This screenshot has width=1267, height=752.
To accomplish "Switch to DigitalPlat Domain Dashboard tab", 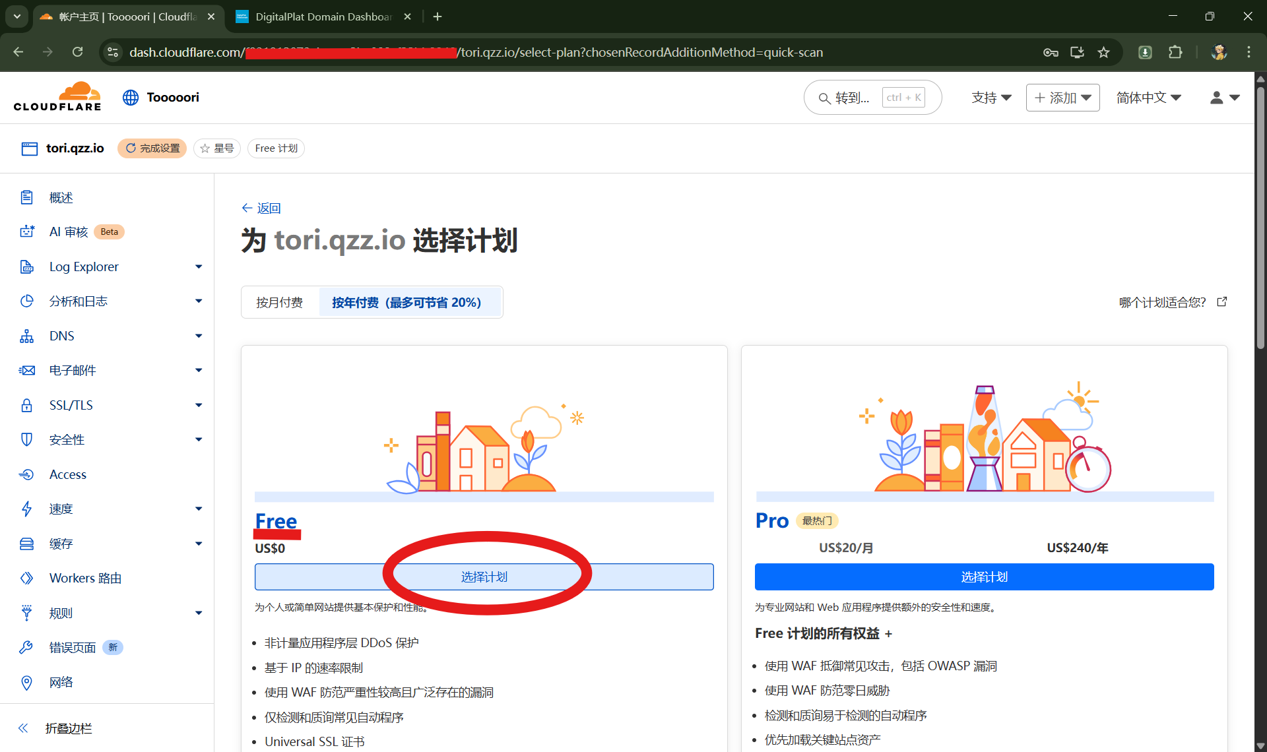I will (x=322, y=16).
